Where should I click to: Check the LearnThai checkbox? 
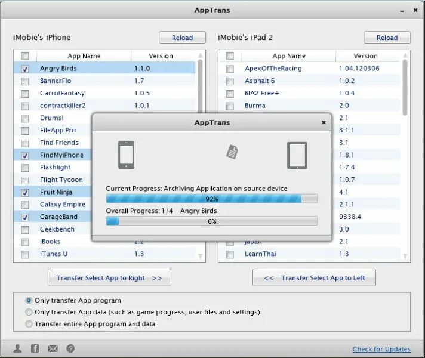pyautogui.click(x=230, y=254)
